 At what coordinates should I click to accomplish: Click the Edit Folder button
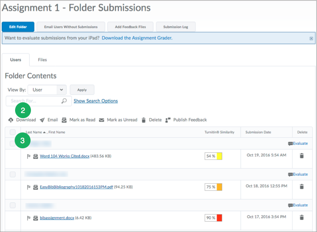pyautogui.click(x=18, y=27)
